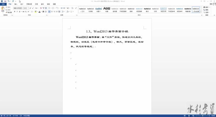Screen dimensions: 216x117
Task: Toggle superscript formatting
Action: pyautogui.click(x=28, y=12)
